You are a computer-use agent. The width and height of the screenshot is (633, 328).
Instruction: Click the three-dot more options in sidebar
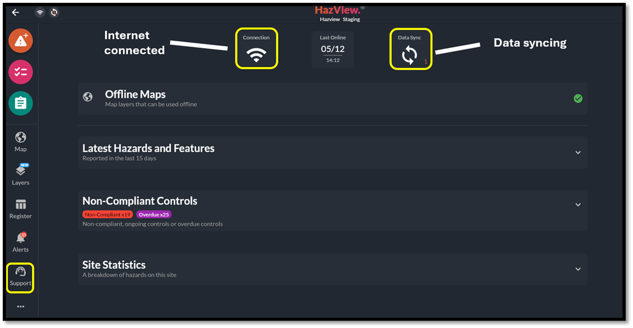click(x=21, y=307)
